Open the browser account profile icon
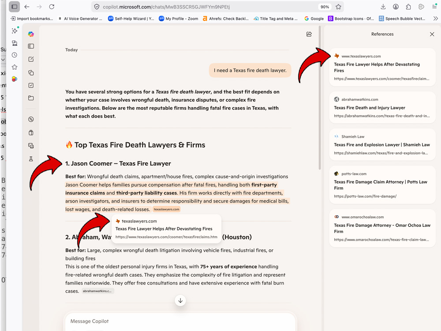 click(396, 7)
